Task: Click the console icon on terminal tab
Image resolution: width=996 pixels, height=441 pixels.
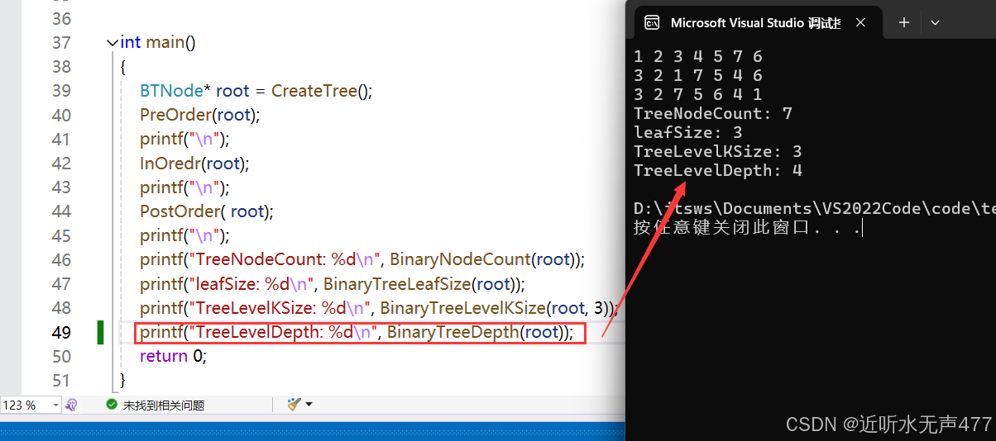Action: pos(652,23)
